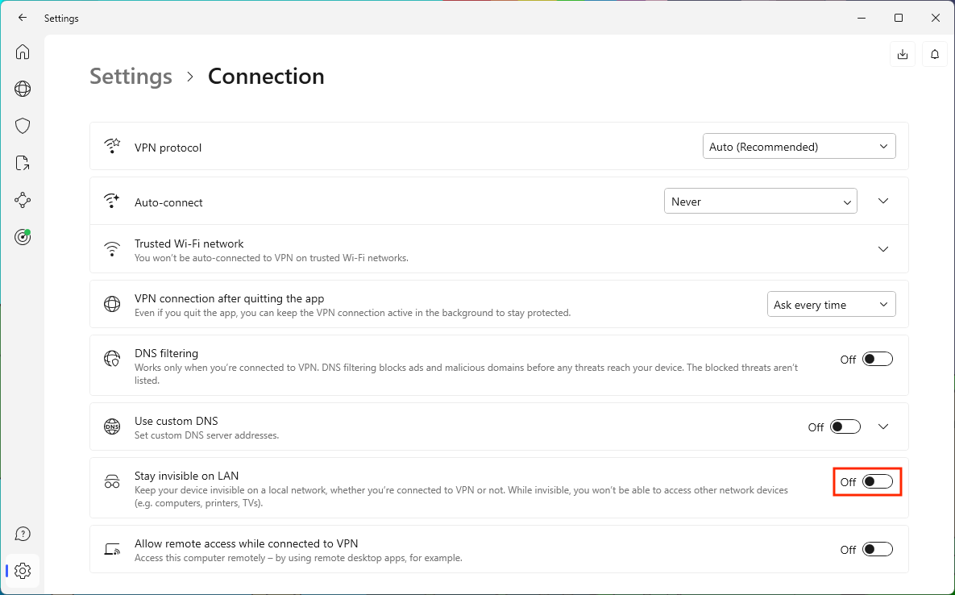
Task: Open the target icon with green dot
Action: coord(23,237)
